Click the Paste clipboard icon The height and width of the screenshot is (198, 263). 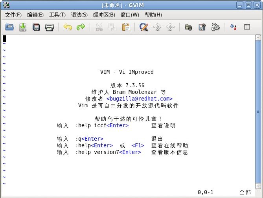[126, 27]
